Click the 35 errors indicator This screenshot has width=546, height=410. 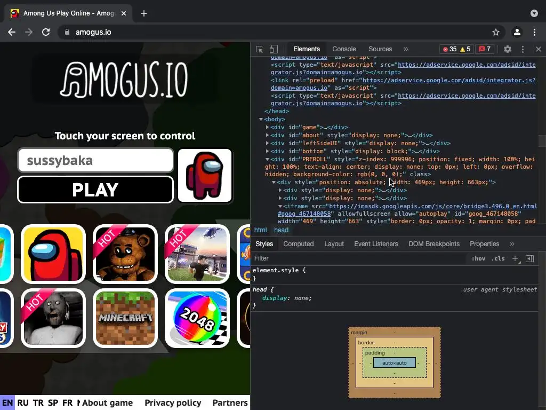[449, 49]
